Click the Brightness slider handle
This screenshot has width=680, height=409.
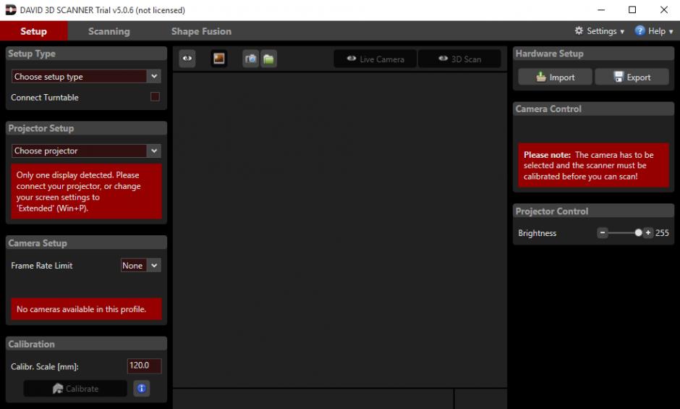(x=638, y=232)
